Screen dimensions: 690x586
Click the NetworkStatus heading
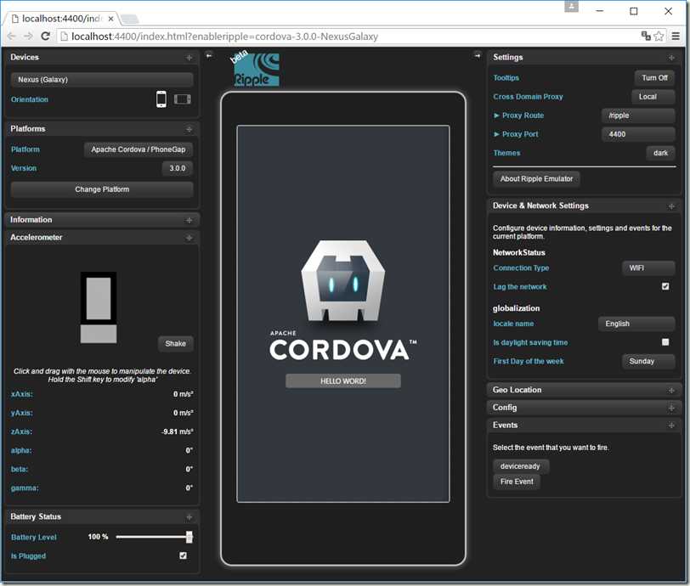tap(519, 252)
